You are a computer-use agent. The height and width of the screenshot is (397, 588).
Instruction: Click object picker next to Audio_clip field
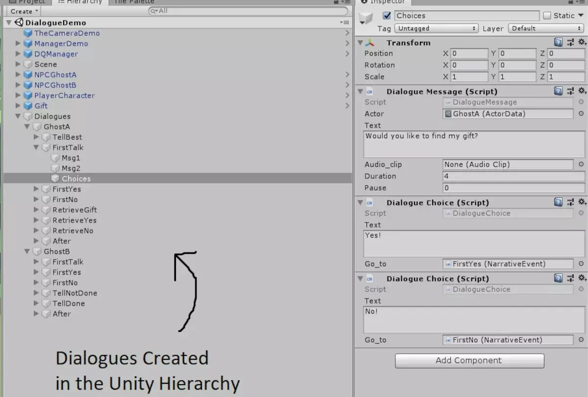[x=581, y=165]
